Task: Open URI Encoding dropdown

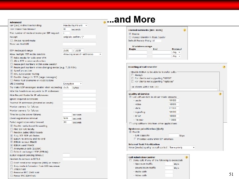Action: (72, 84)
